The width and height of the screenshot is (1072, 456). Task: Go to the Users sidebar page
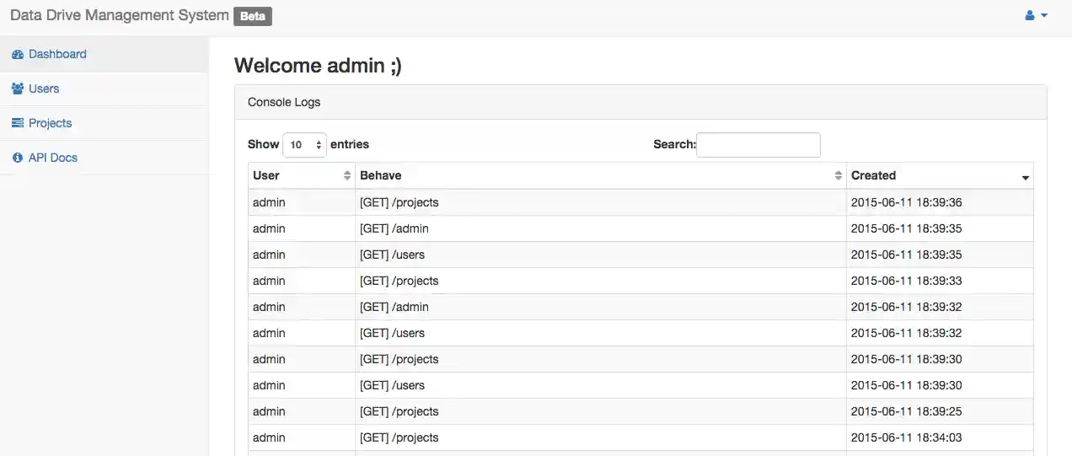(x=44, y=89)
